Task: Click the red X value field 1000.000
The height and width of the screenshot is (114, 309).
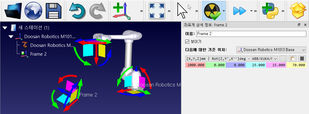Action: pyautogui.click(x=195, y=65)
